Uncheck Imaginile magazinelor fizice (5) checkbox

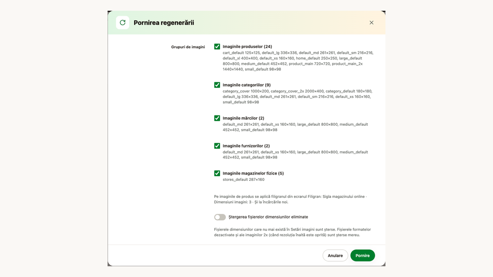coord(217,173)
